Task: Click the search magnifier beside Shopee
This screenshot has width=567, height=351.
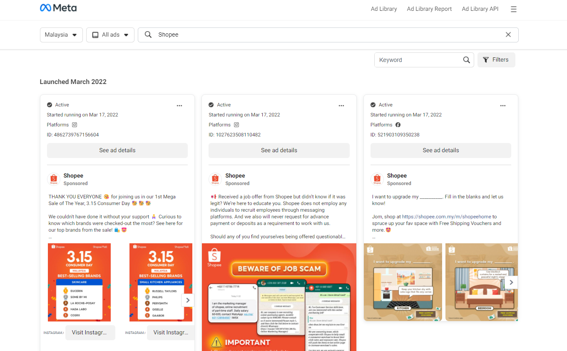Action: tap(148, 35)
